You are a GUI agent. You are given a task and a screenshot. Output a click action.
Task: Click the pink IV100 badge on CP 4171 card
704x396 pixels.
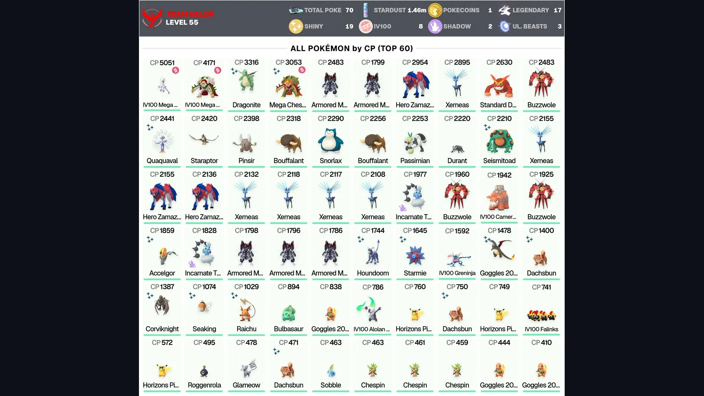tap(218, 70)
